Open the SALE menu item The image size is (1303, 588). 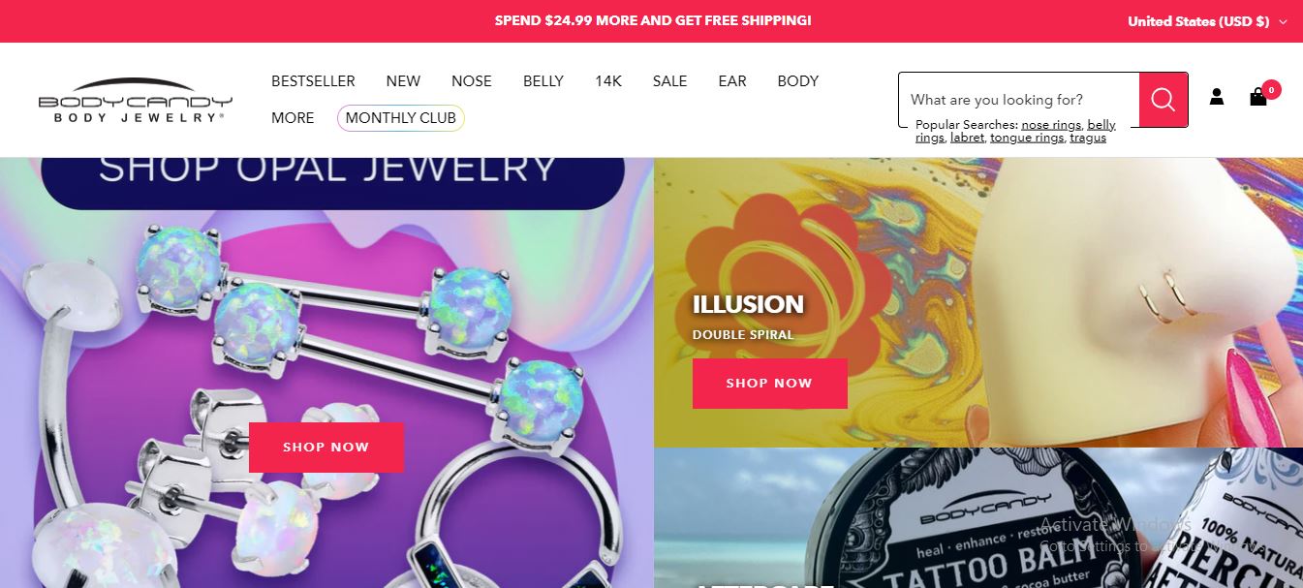point(669,81)
